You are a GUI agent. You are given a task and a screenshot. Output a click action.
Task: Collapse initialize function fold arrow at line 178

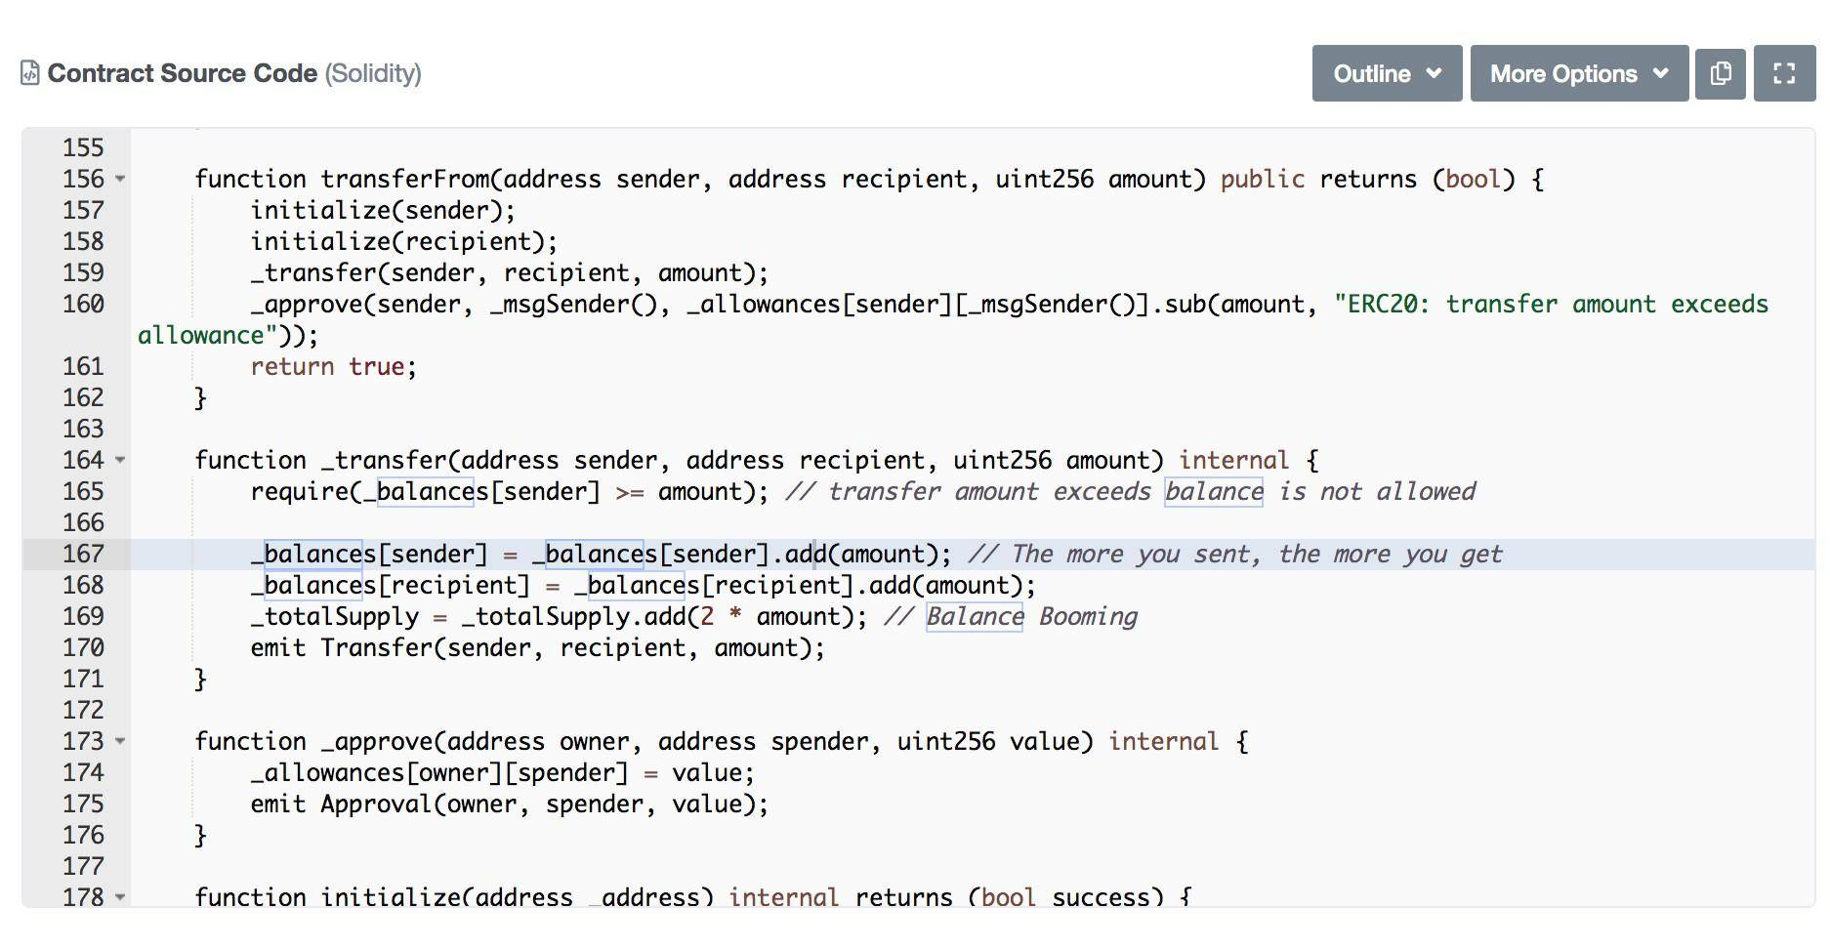(x=120, y=897)
